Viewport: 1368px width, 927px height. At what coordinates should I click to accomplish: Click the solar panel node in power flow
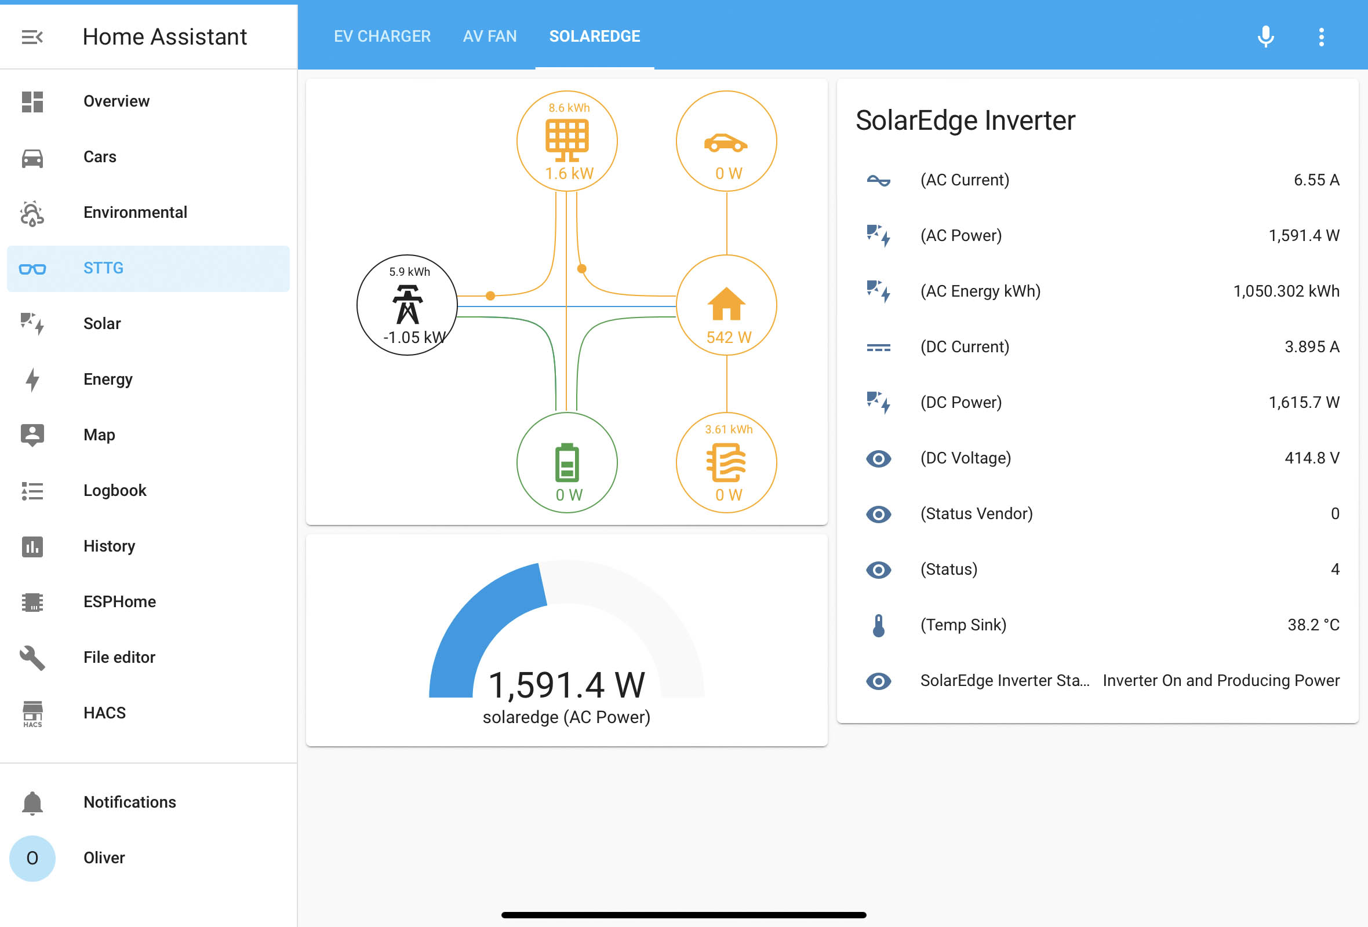(567, 141)
